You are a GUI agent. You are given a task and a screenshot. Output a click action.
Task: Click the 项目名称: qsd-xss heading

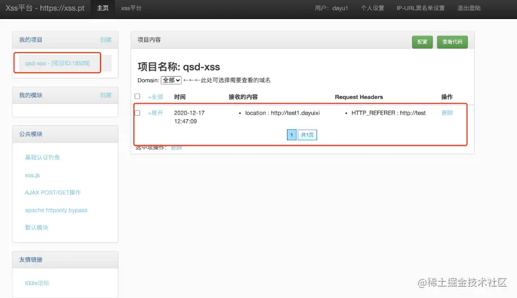pos(179,67)
